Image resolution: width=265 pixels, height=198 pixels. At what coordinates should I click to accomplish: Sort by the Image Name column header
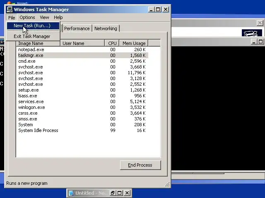[x=38, y=43]
